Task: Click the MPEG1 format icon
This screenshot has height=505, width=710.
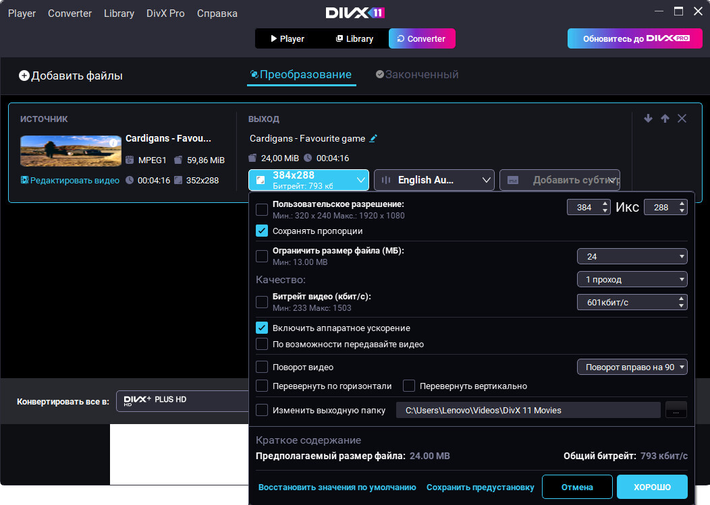Action: pos(130,160)
